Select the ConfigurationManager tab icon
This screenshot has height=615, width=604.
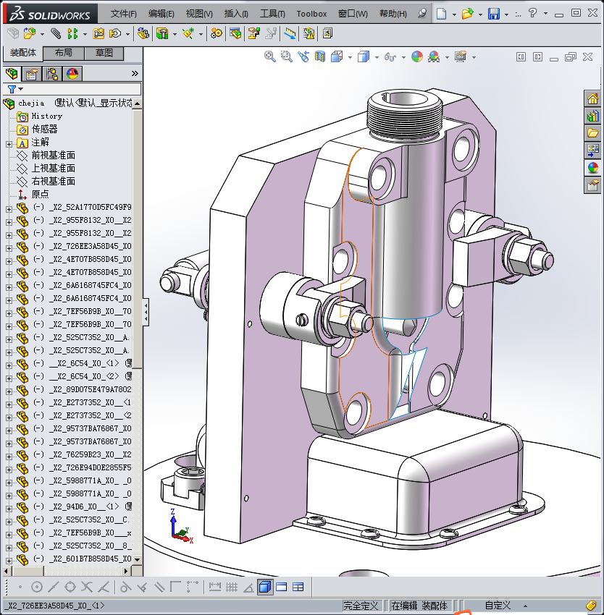pyautogui.click(x=52, y=74)
